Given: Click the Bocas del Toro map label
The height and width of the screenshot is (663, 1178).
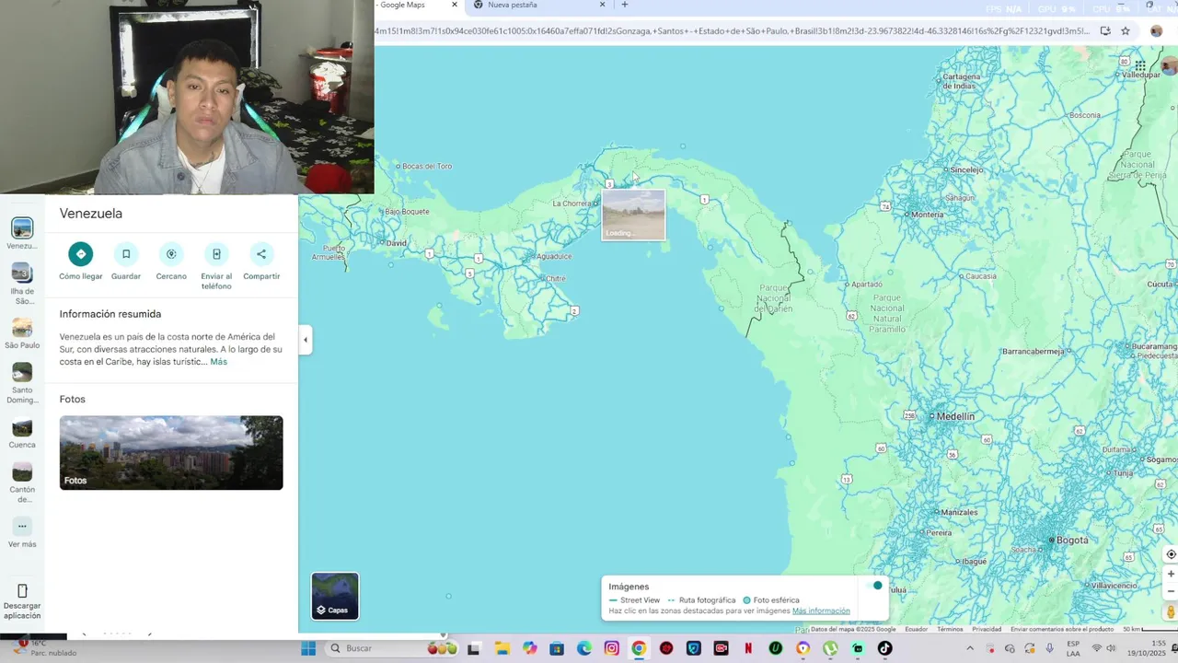Looking at the screenshot, I should pyautogui.click(x=428, y=167).
